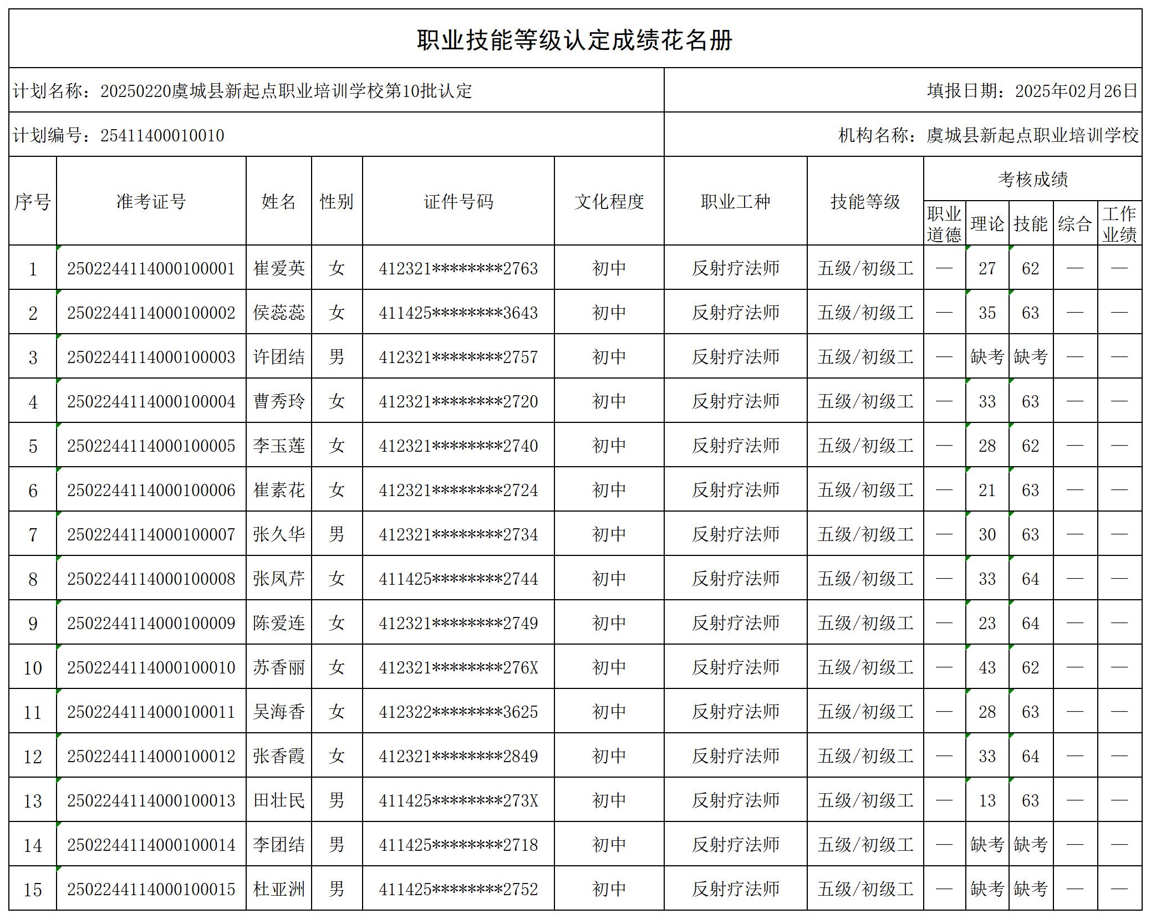Select the name 田壮民
The image size is (1151, 919).
point(279,800)
